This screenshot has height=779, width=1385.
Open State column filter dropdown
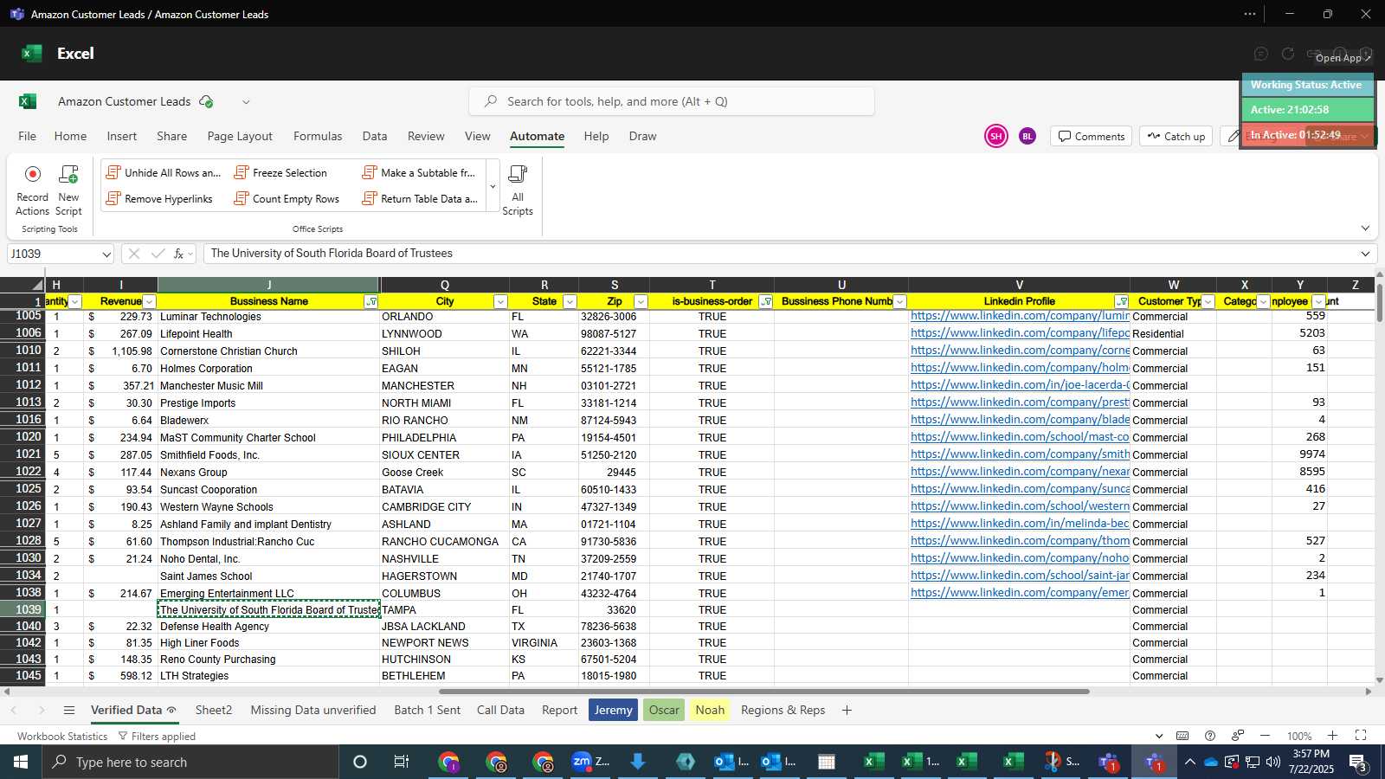click(570, 302)
